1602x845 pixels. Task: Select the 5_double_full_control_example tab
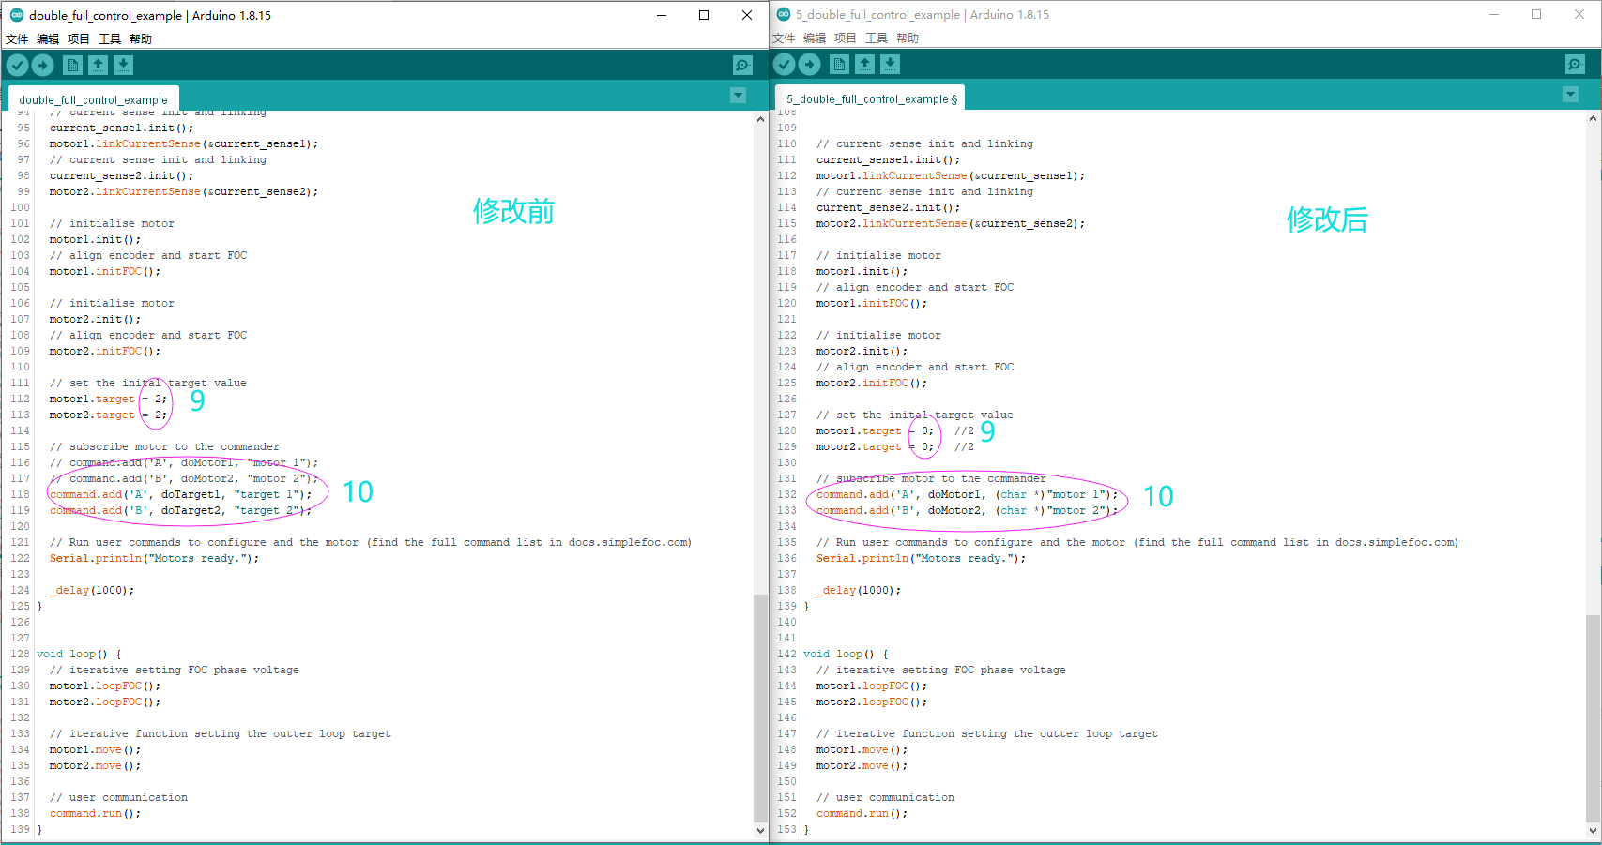click(869, 98)
